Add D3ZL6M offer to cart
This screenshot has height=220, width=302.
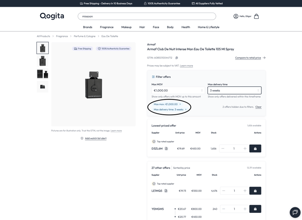255,148
